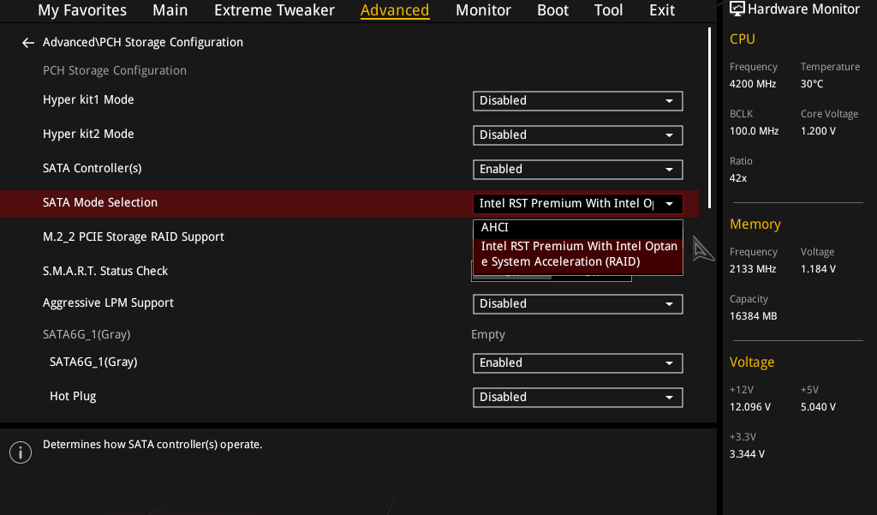Image resolution: width=877 pixels, height=515 pixels.
Task: Click the memory frequency value 2133 MHz
Action: click(752, 269)
